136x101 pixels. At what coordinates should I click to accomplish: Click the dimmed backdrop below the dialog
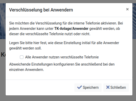[68, 98]
